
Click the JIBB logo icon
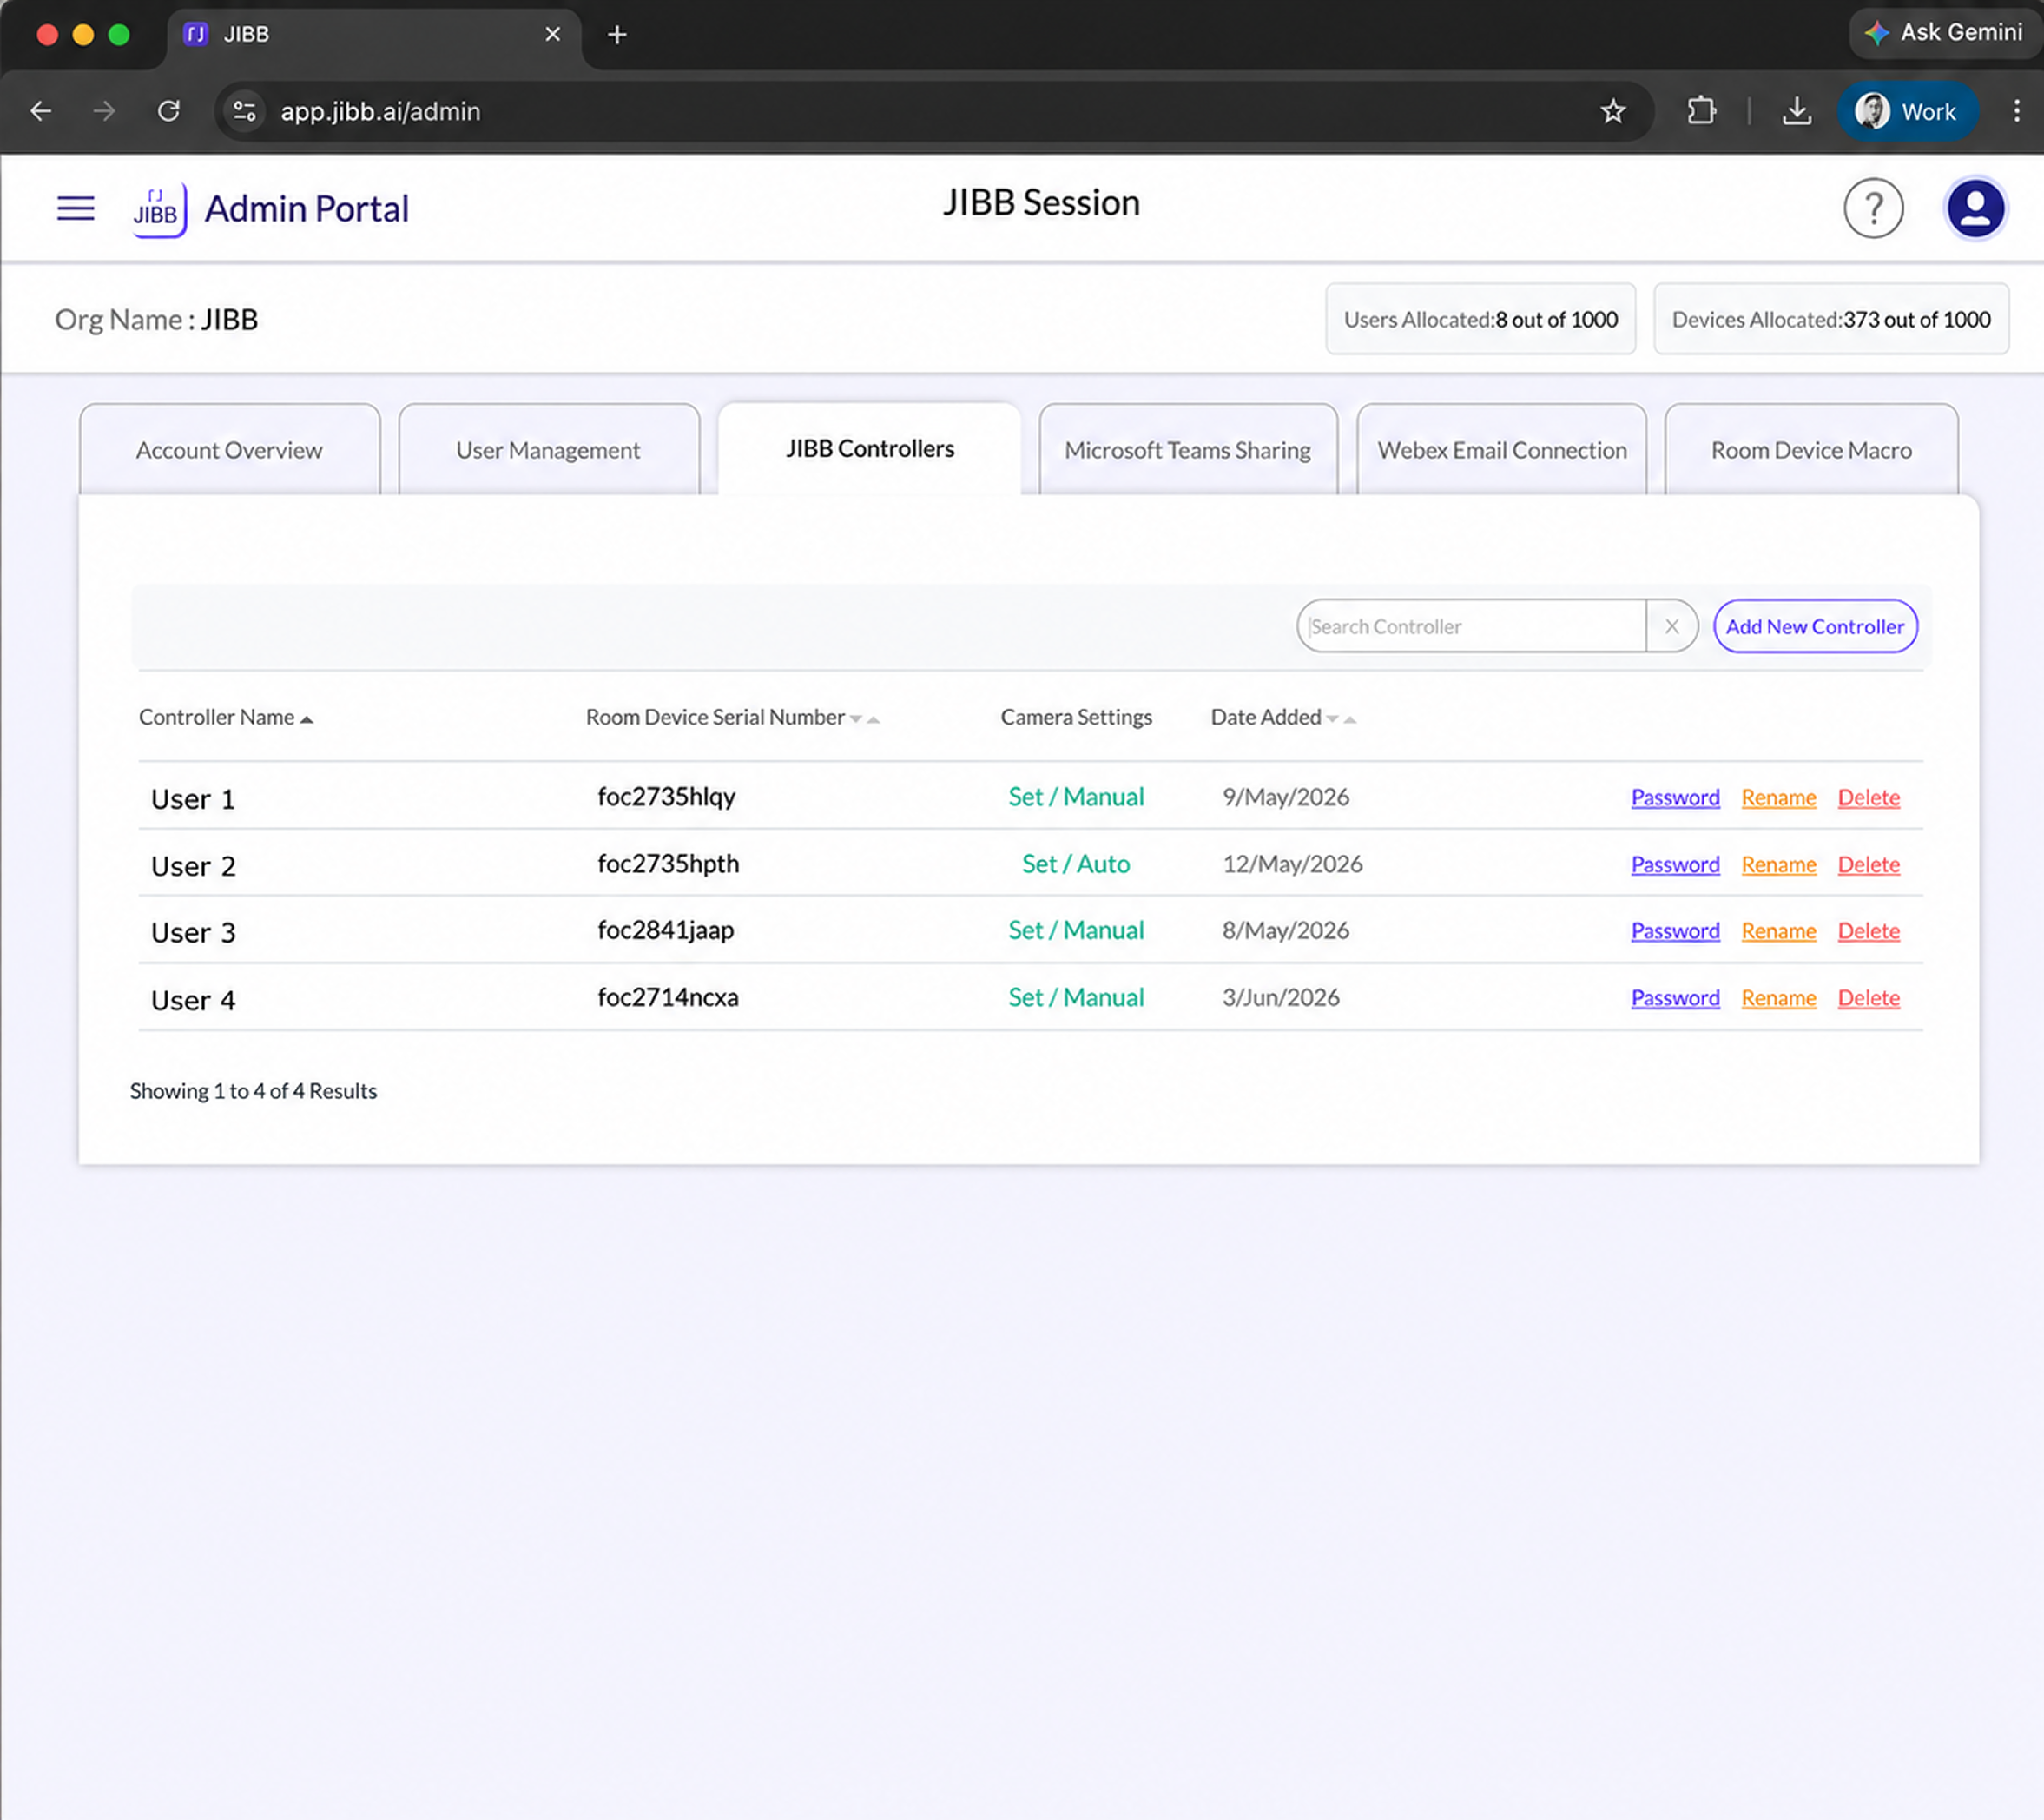160,209
